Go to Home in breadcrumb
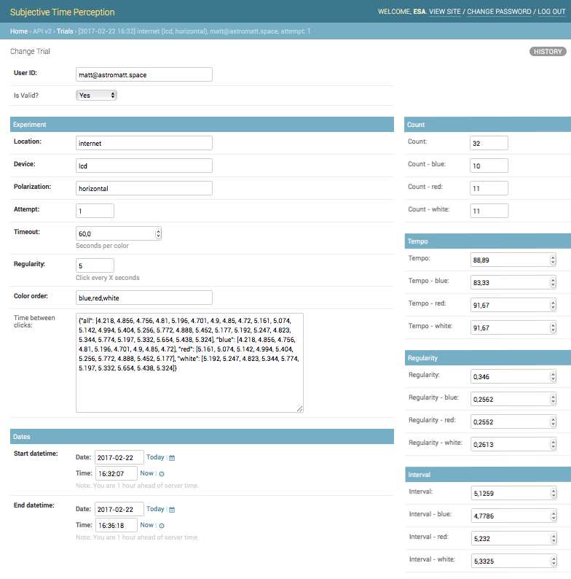 click(19, 31)
